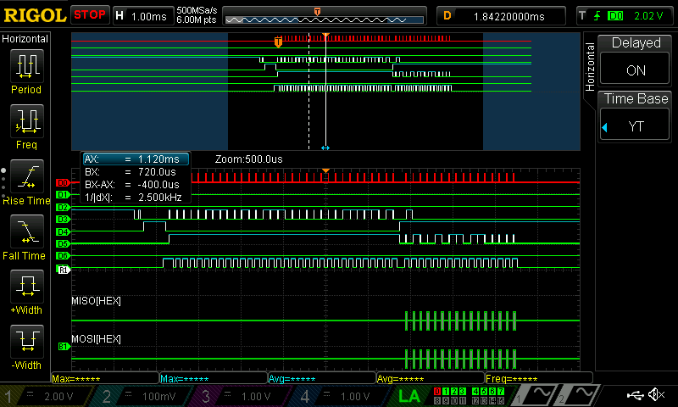Image resolution: width=678 pixels, height=407 pixels.
Task: Click the cyan Max=***** measurement box
Action: 214,378
